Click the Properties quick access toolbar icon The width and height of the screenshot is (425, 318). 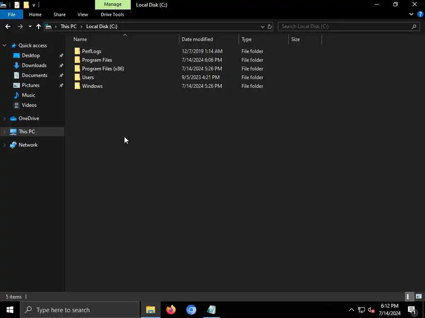tap(17, 5)
